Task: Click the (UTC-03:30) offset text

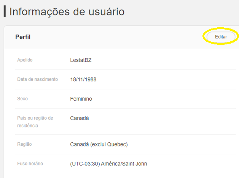Action: pyautogui.click(x=85, y=164)
